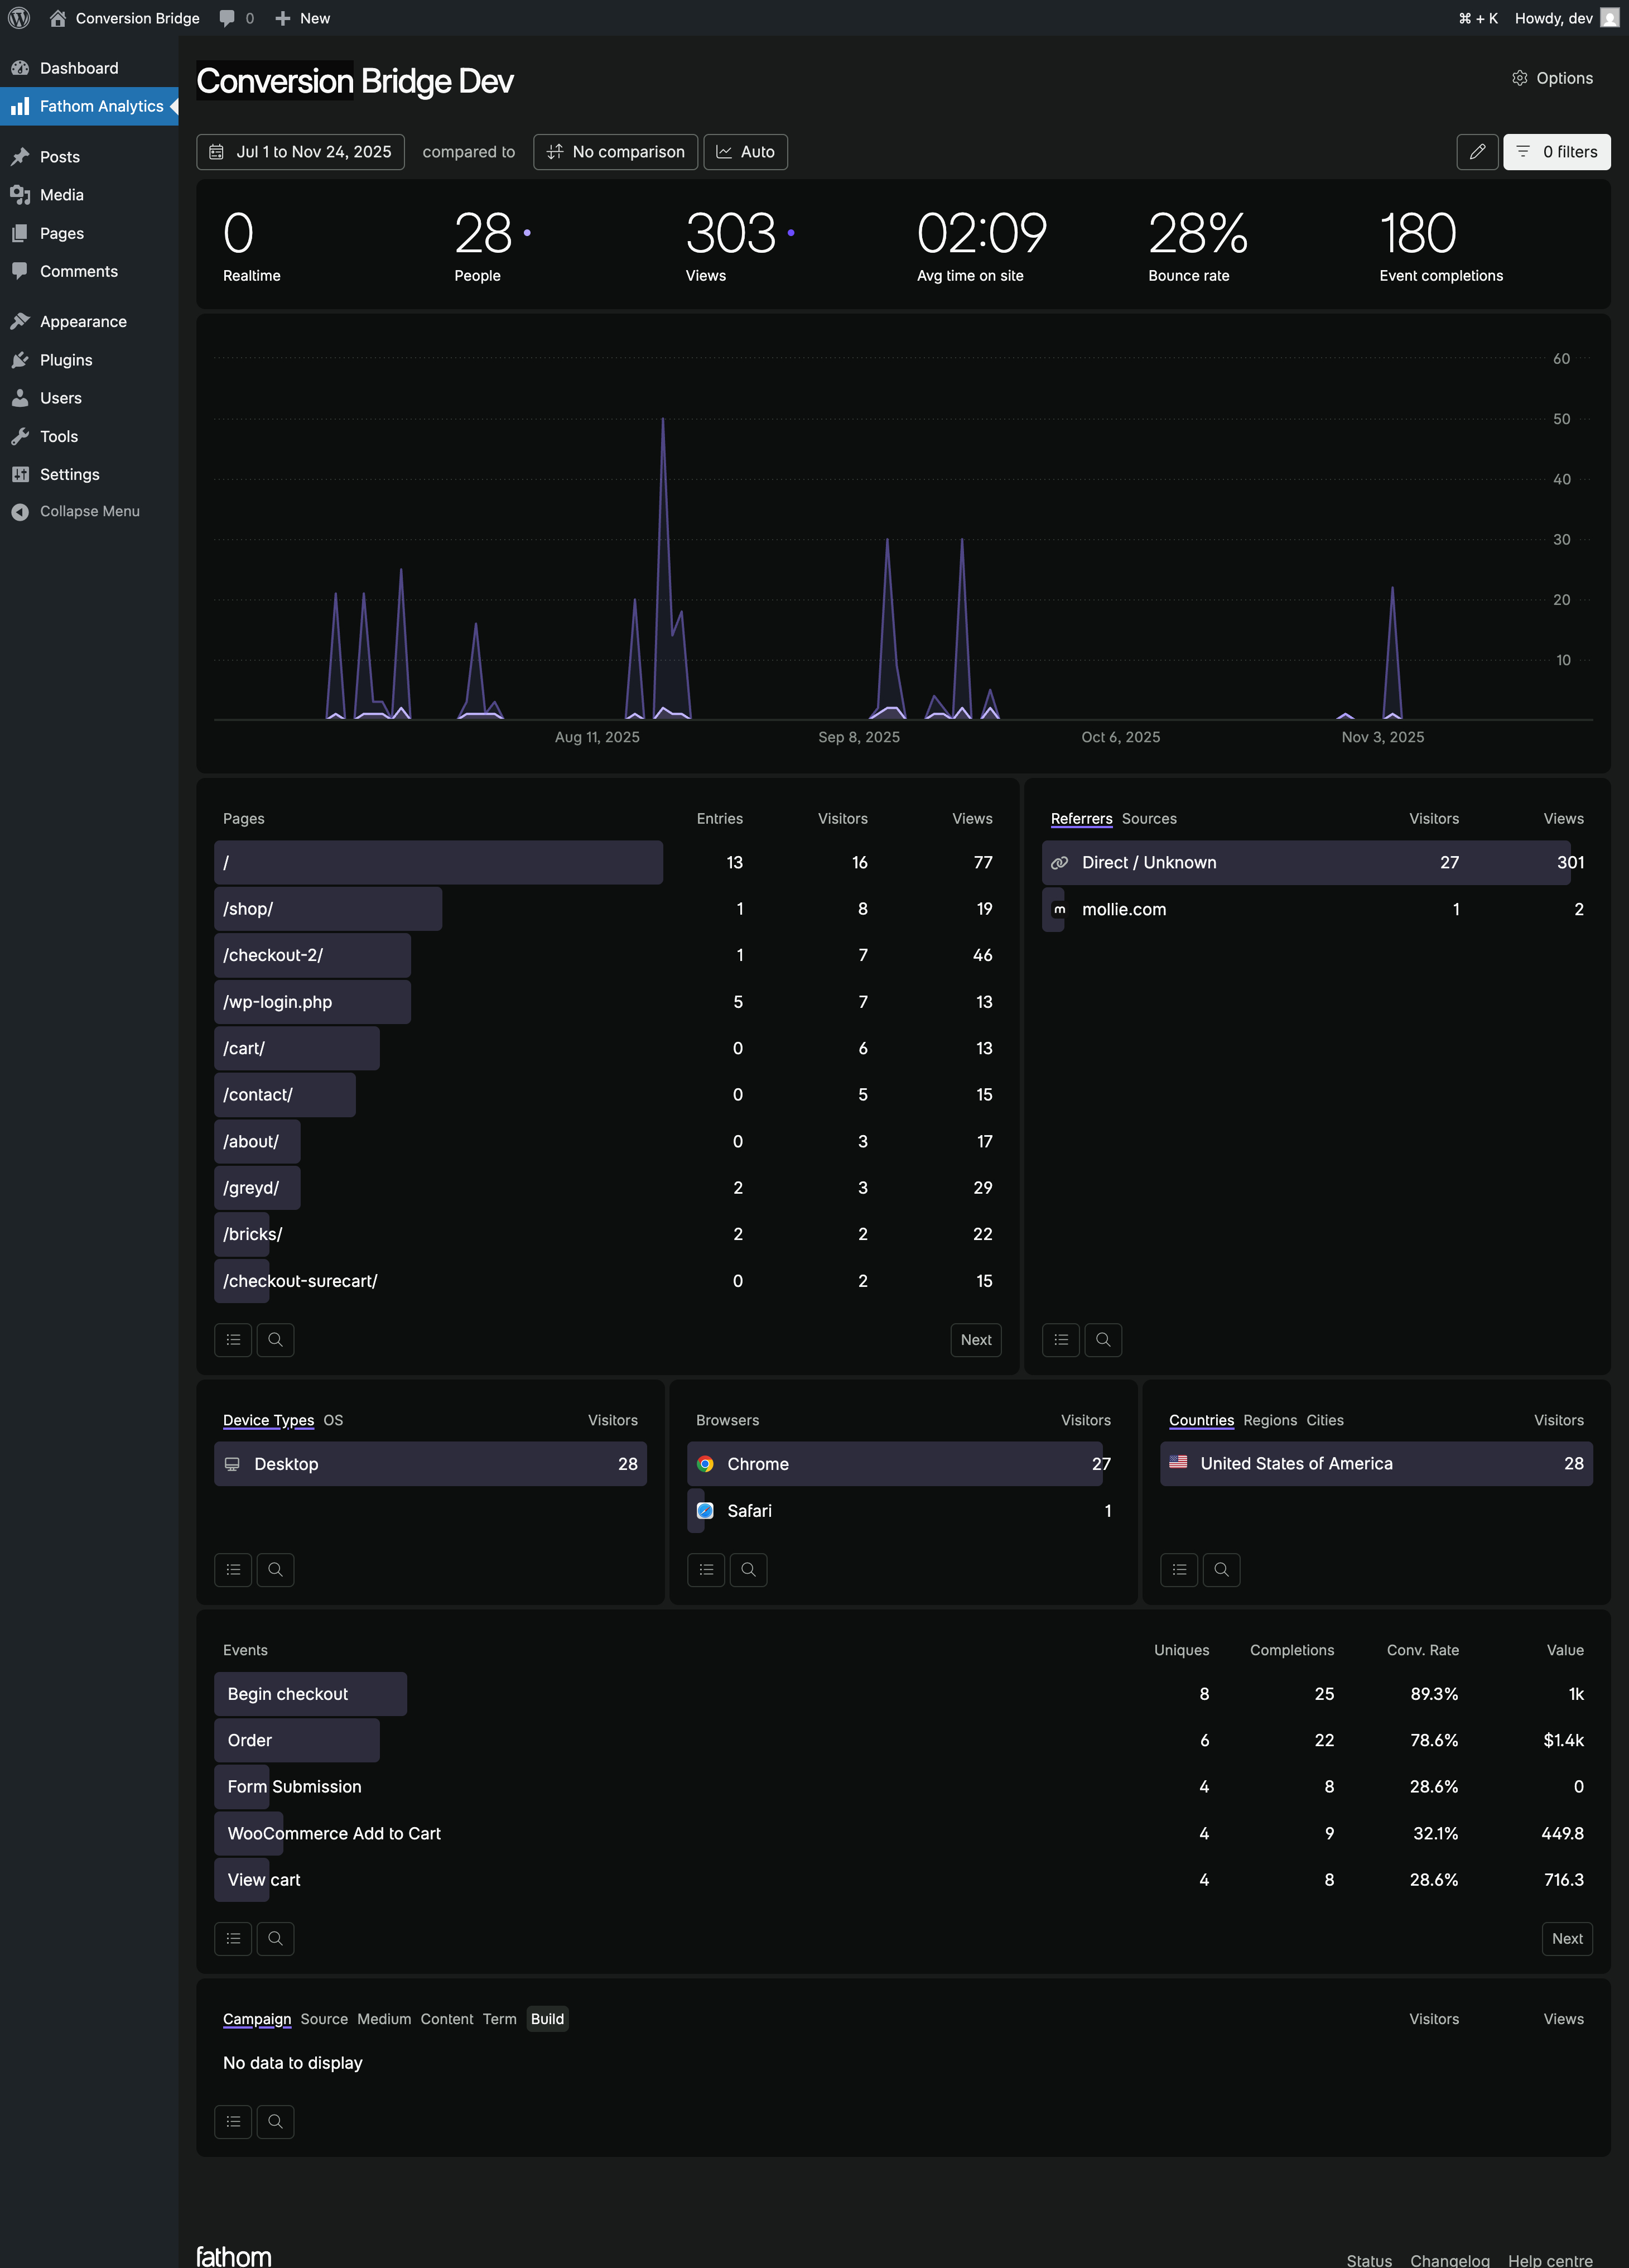Switch to the Device Types tab

[268, 1420]
